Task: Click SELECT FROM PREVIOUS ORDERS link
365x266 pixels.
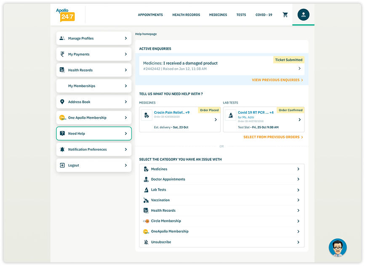Action: pos(273,137)
